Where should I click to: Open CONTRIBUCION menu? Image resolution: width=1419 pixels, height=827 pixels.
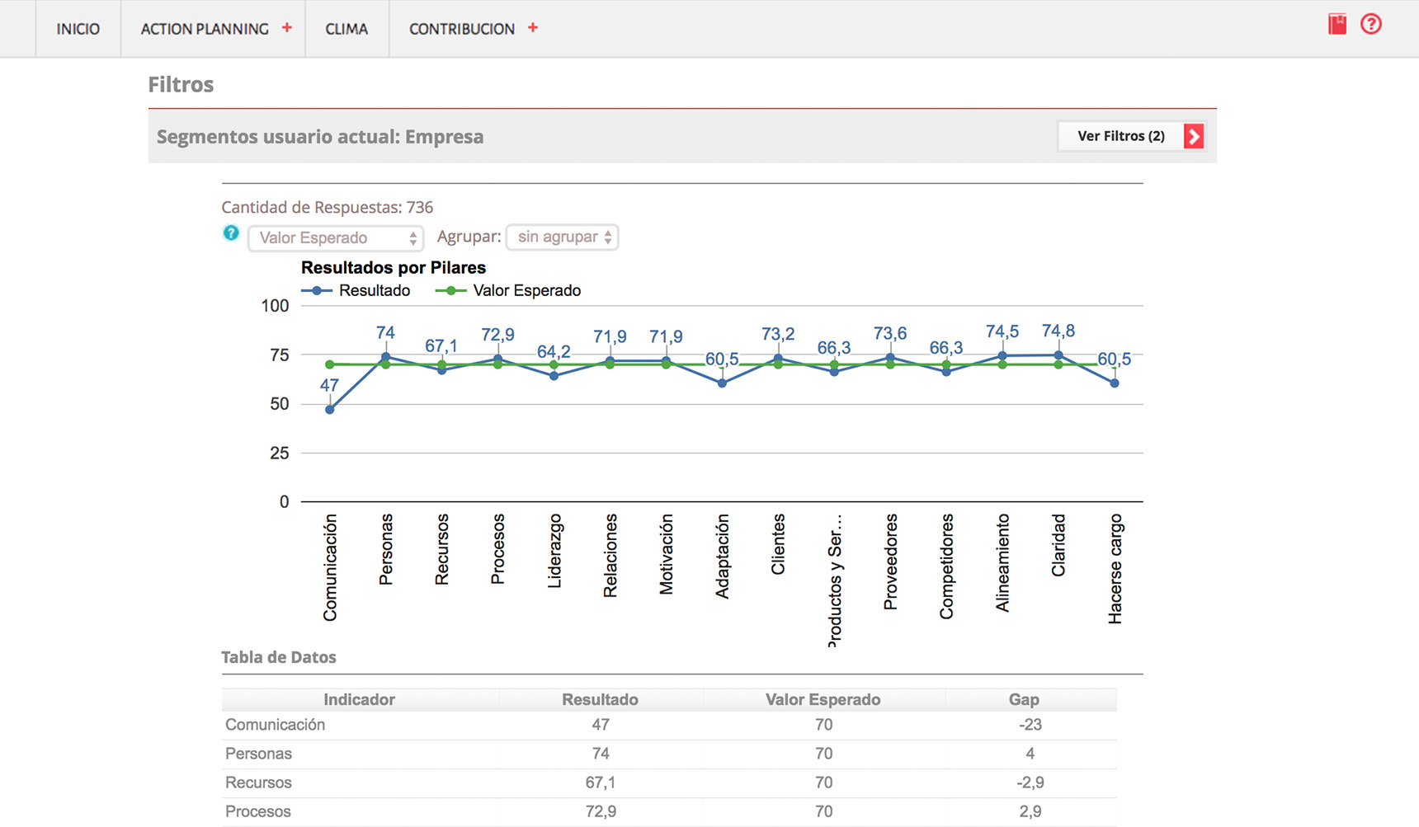click(x=462, y=29)
